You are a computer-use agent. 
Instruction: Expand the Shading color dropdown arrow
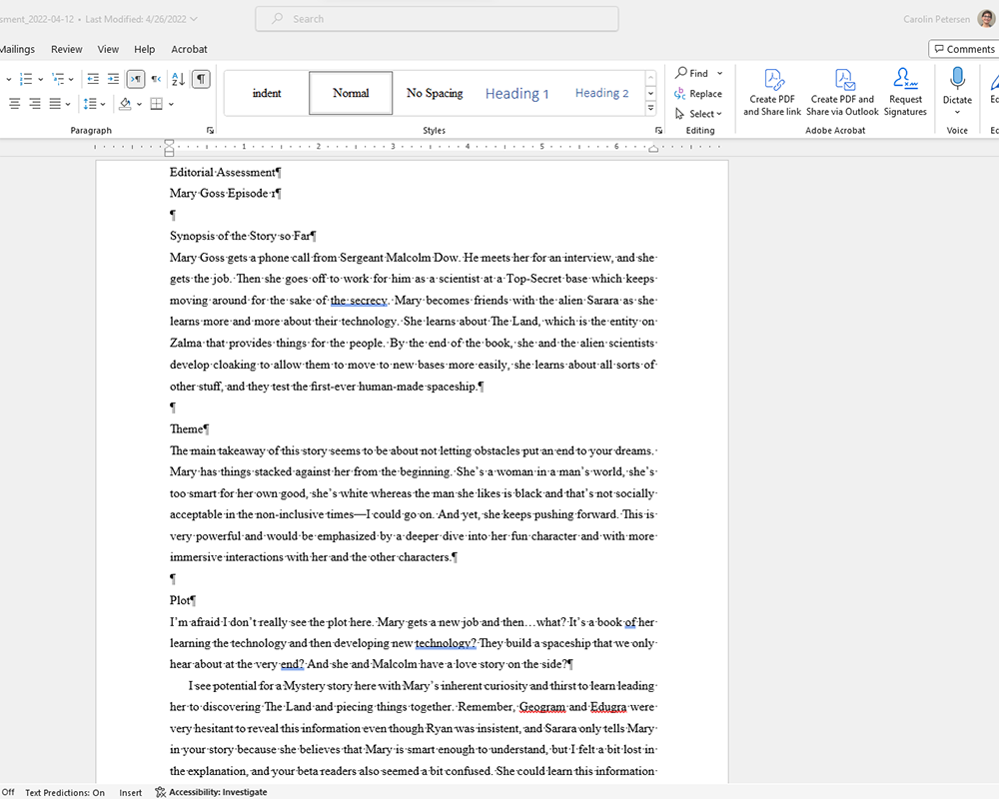point(139,104)
